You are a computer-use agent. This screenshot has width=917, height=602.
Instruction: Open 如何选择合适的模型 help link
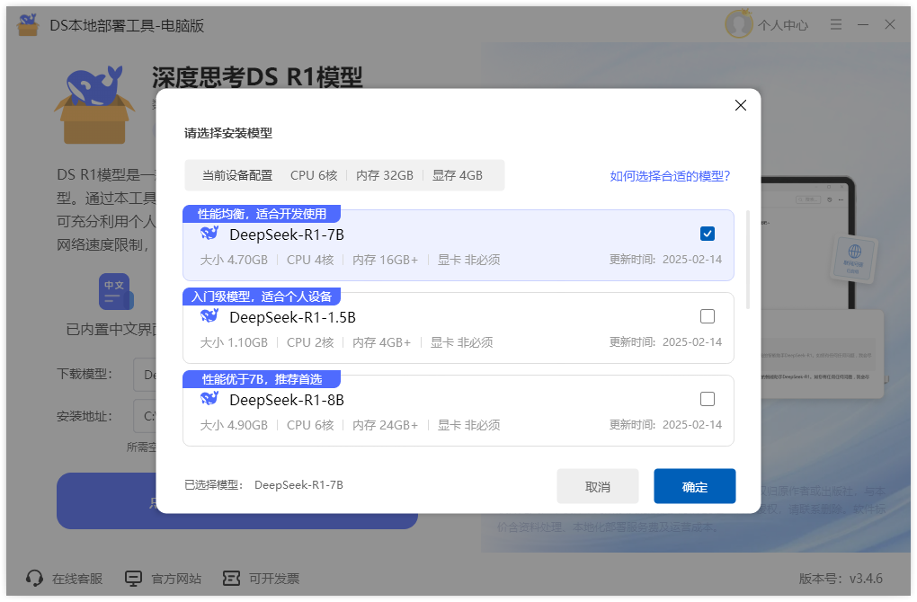tap(670, 176)
